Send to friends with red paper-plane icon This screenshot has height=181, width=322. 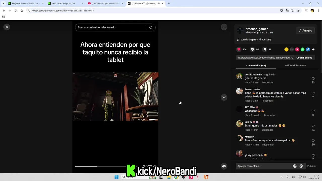pyautogui.click(x=297, y=50)
